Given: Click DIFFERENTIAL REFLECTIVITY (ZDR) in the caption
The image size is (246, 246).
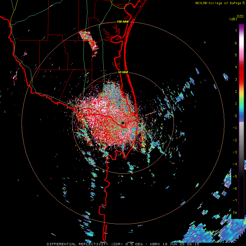Looking at the screenshot, I should click(85, 244).
